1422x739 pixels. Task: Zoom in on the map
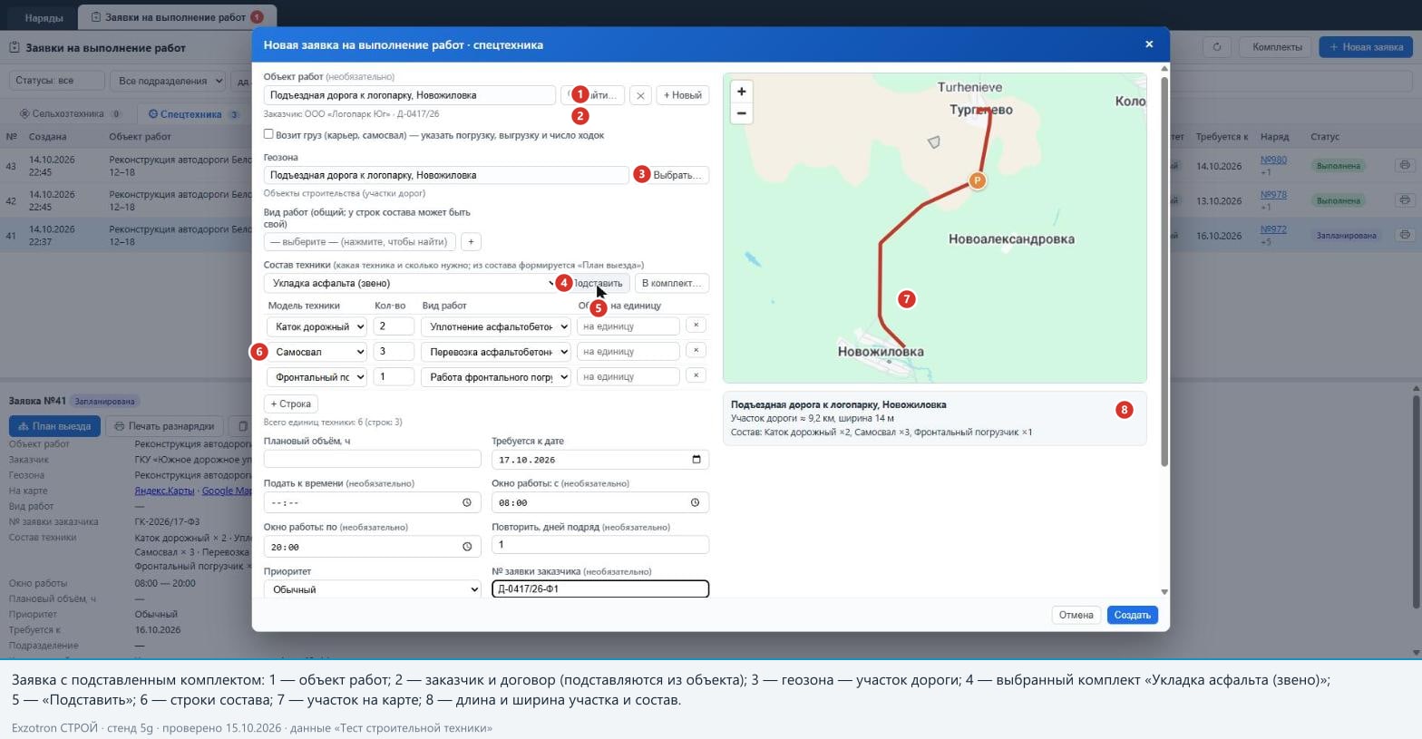coord(742,92)
